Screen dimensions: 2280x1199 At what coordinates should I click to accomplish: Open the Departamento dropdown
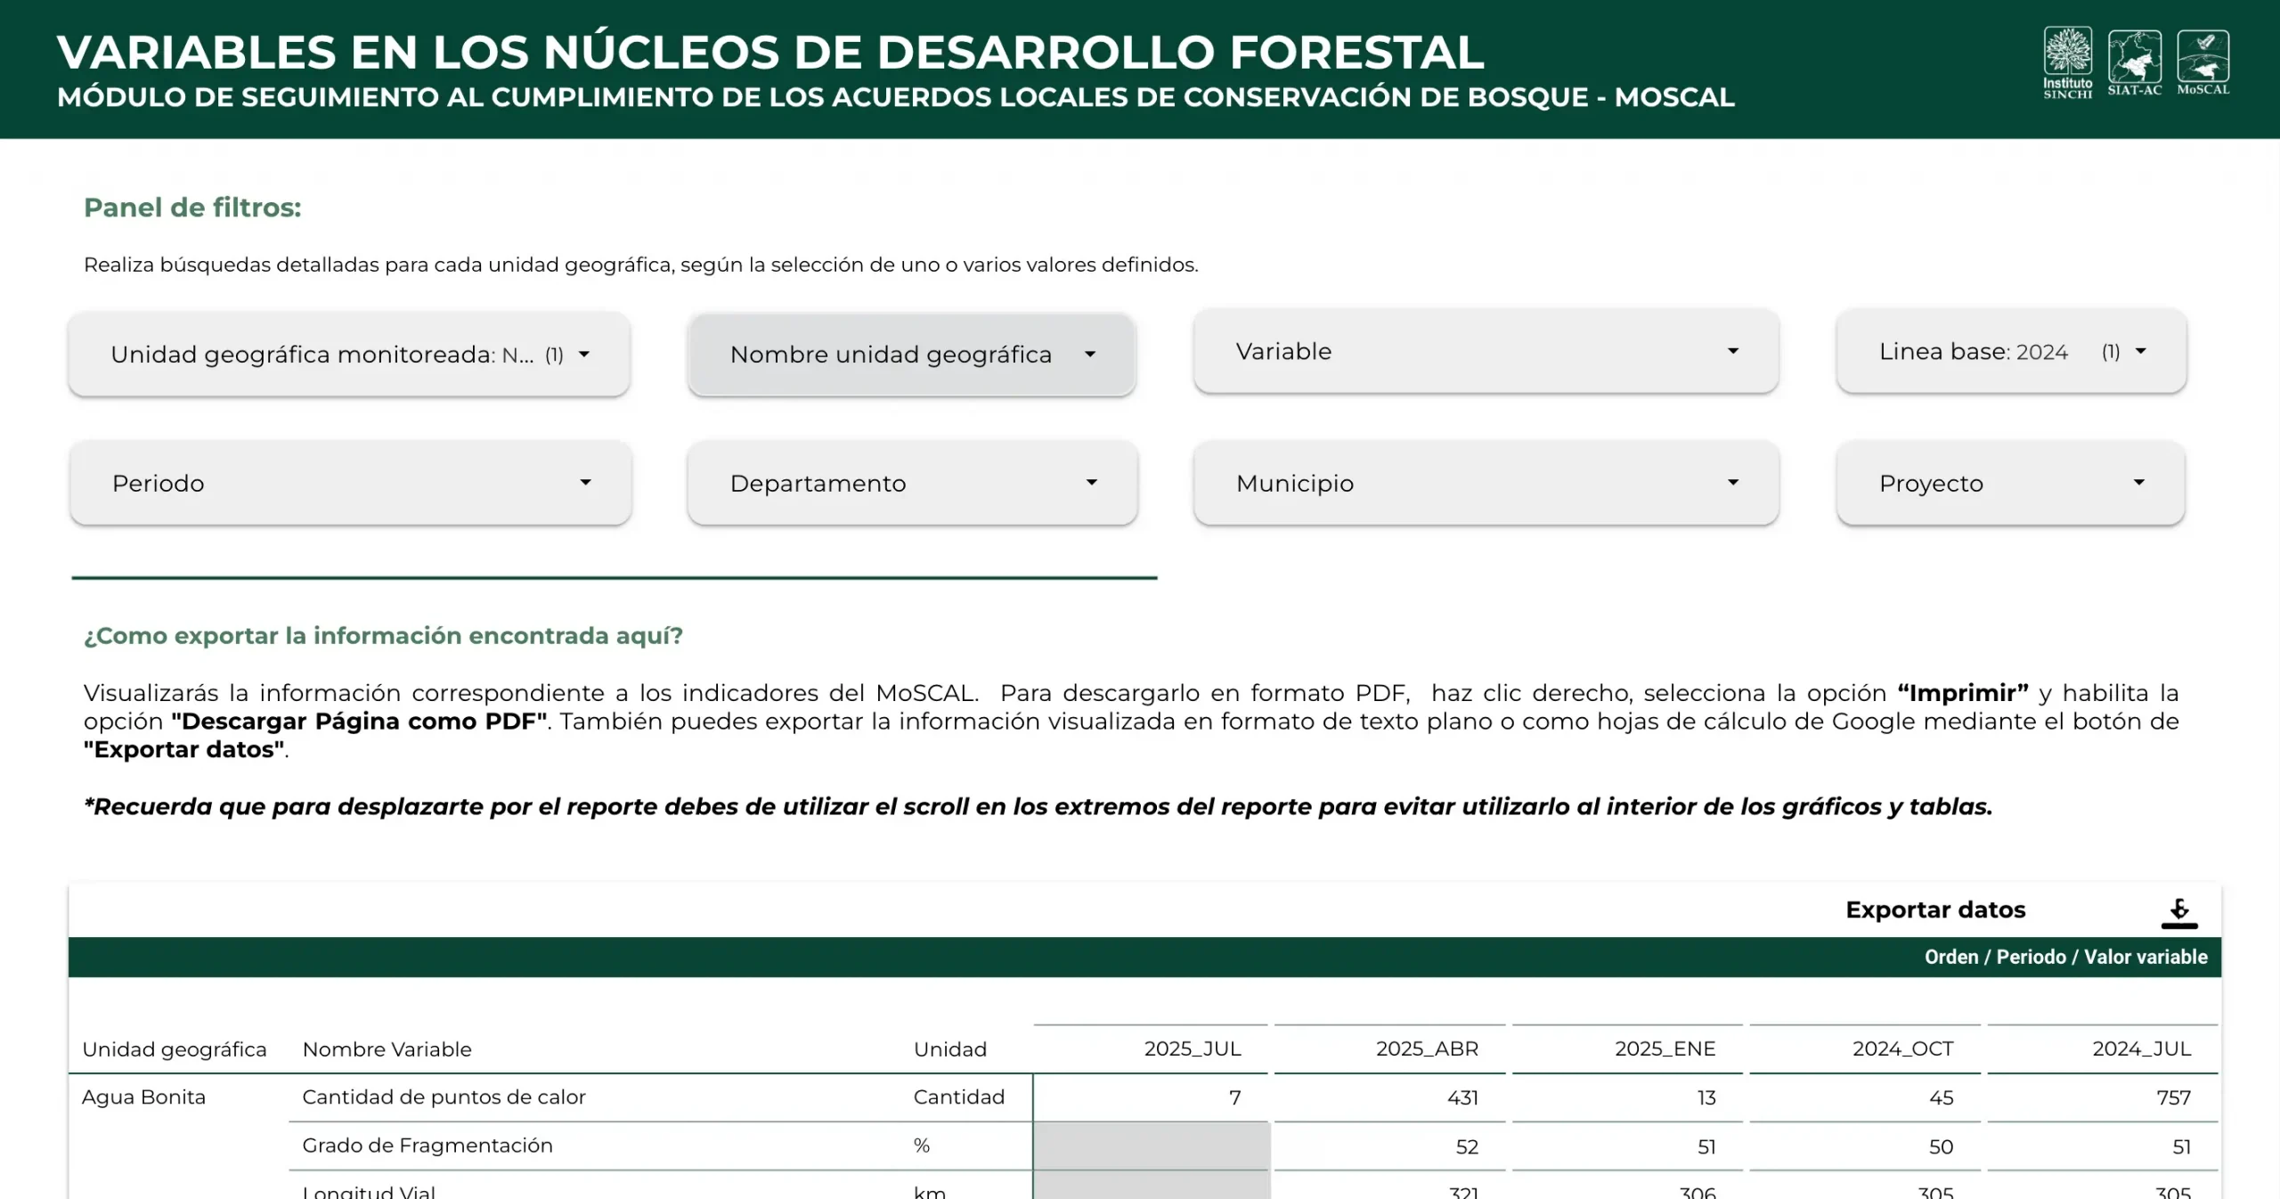click(x=912, y=483)
